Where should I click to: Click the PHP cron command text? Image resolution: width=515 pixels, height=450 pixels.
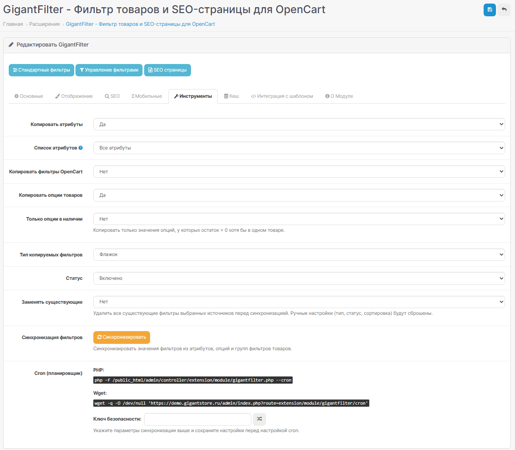pyautogui.click(x=193, y=380)
